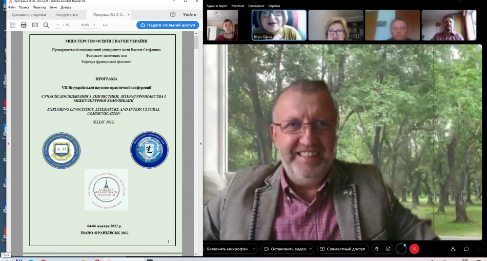
Task: Click the Совместный доступ share button
Action: [x=342, y=249]
